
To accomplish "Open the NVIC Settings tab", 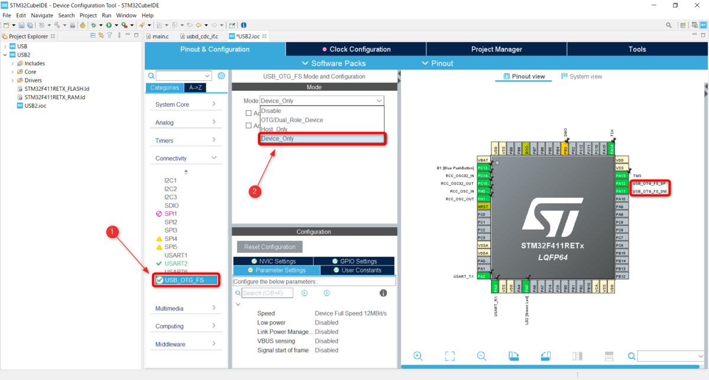I will (x=273, y=261).
